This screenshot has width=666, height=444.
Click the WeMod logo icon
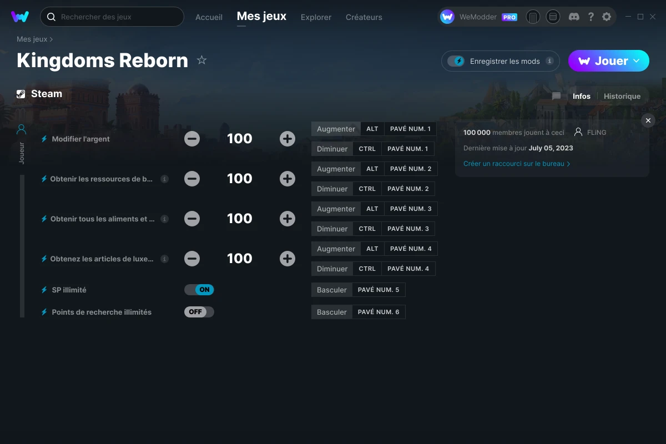[x=20, y=17]
